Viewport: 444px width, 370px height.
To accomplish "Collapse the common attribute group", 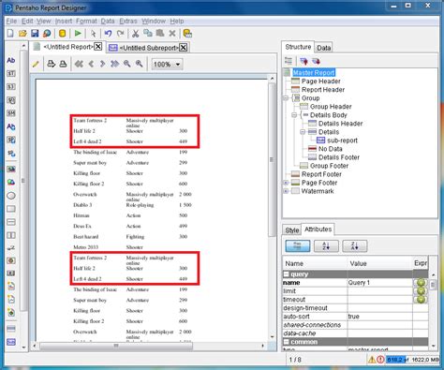I will click(286, 342).
